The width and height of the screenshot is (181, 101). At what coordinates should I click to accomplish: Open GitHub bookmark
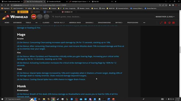click(x=102, y=8)
